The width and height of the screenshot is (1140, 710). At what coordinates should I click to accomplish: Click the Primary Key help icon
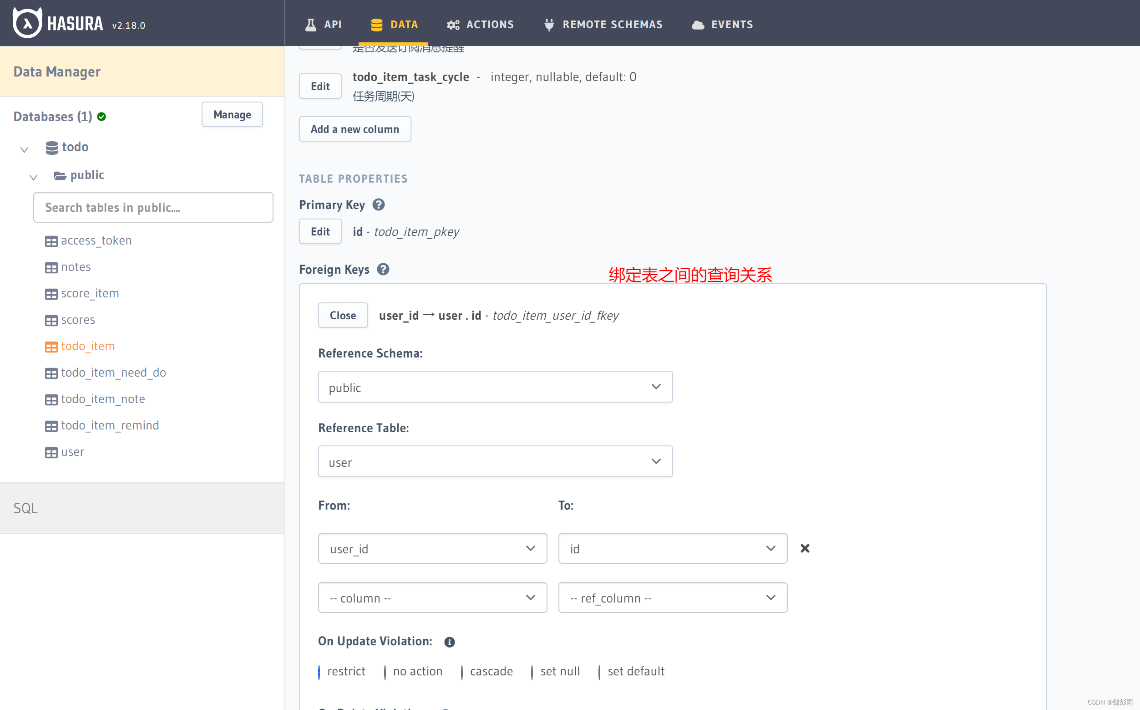[379, 205]
